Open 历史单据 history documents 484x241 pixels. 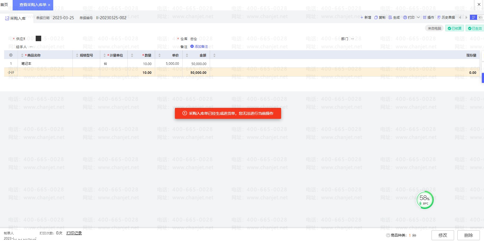pyautogui.click(x=446, y=18)
